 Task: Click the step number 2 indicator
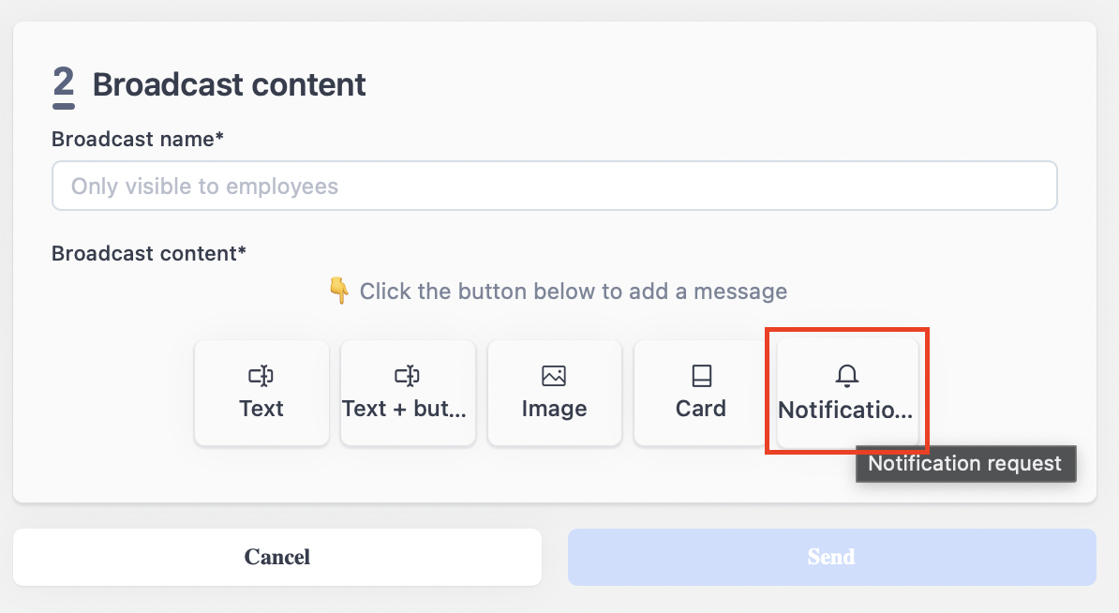click(x=64, y=87)
